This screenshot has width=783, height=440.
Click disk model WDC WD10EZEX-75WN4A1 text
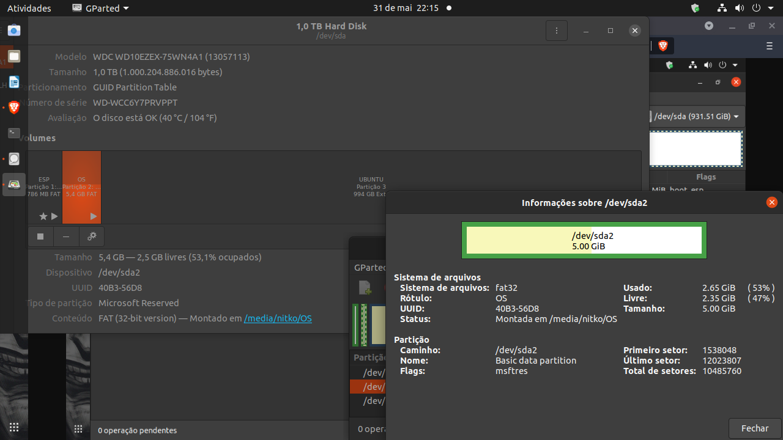pyautogui.click(x=171, y=57)
